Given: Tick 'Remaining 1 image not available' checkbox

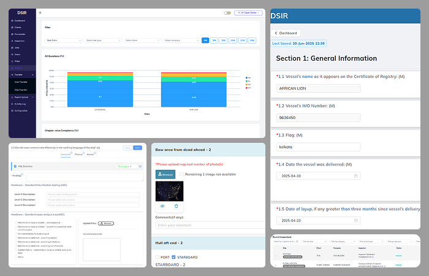Looking at the screenshot, I should tap(182, 174).
